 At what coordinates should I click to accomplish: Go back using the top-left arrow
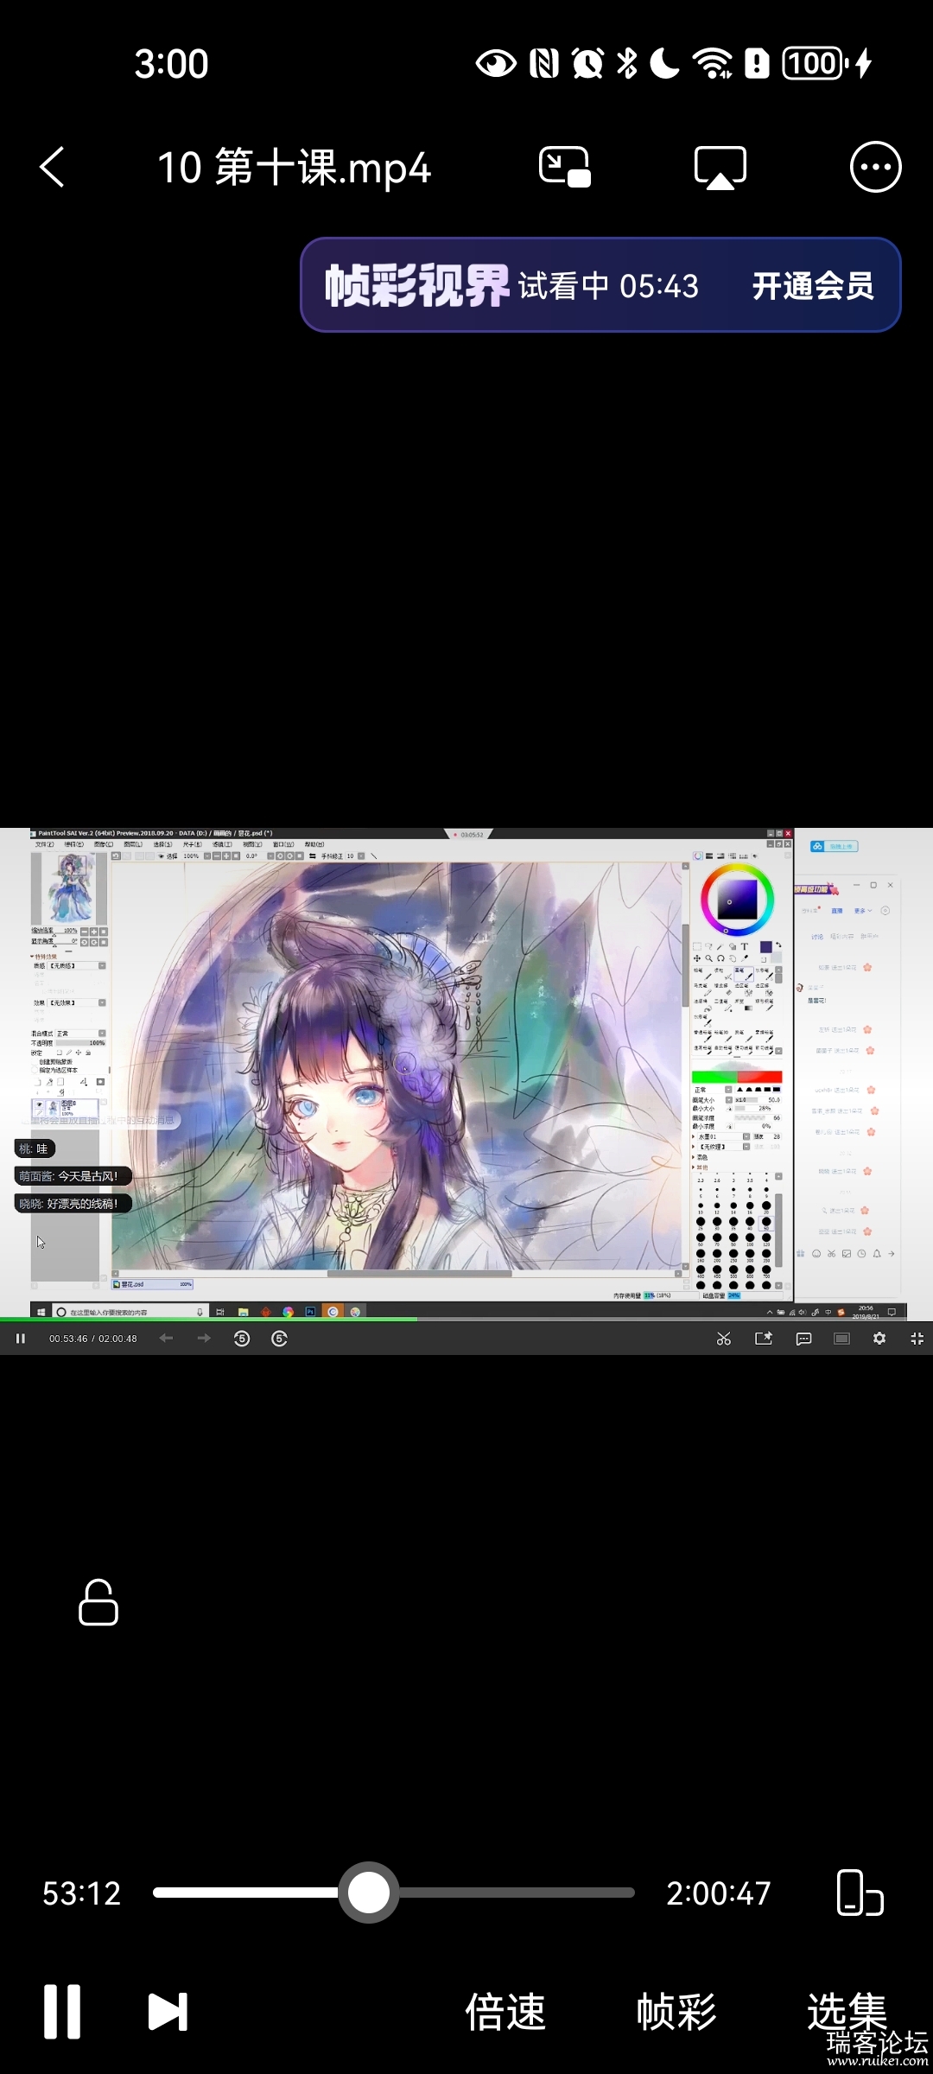52,167
